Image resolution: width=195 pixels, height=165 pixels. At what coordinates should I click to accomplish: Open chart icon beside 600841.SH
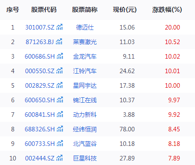coord(60,114)
